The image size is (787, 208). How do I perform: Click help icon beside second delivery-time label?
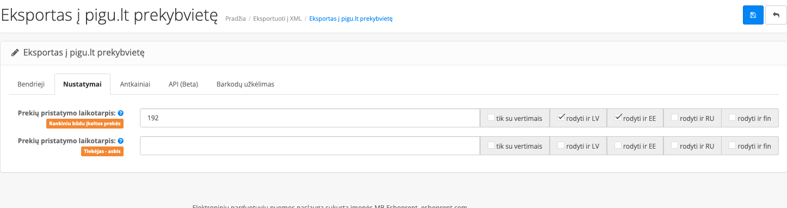tap(121, 140)
